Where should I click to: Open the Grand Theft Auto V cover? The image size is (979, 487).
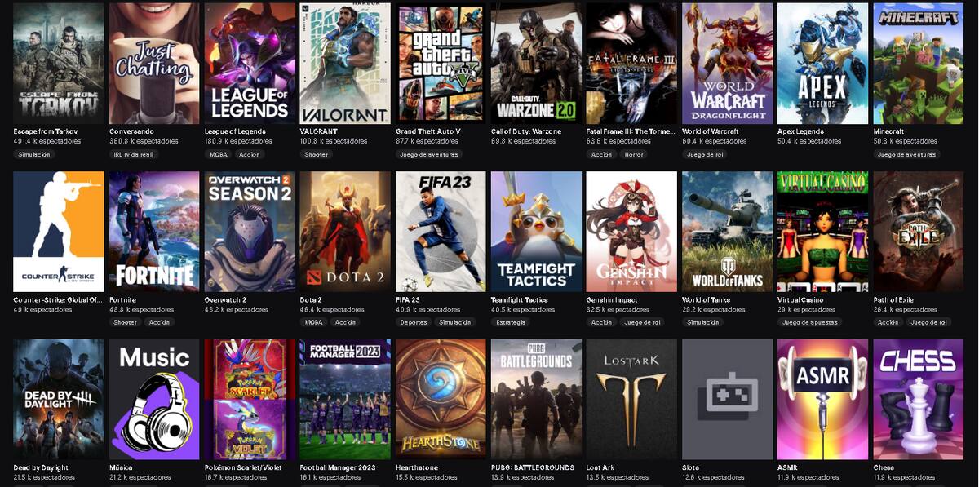click(x=441, y=63)
